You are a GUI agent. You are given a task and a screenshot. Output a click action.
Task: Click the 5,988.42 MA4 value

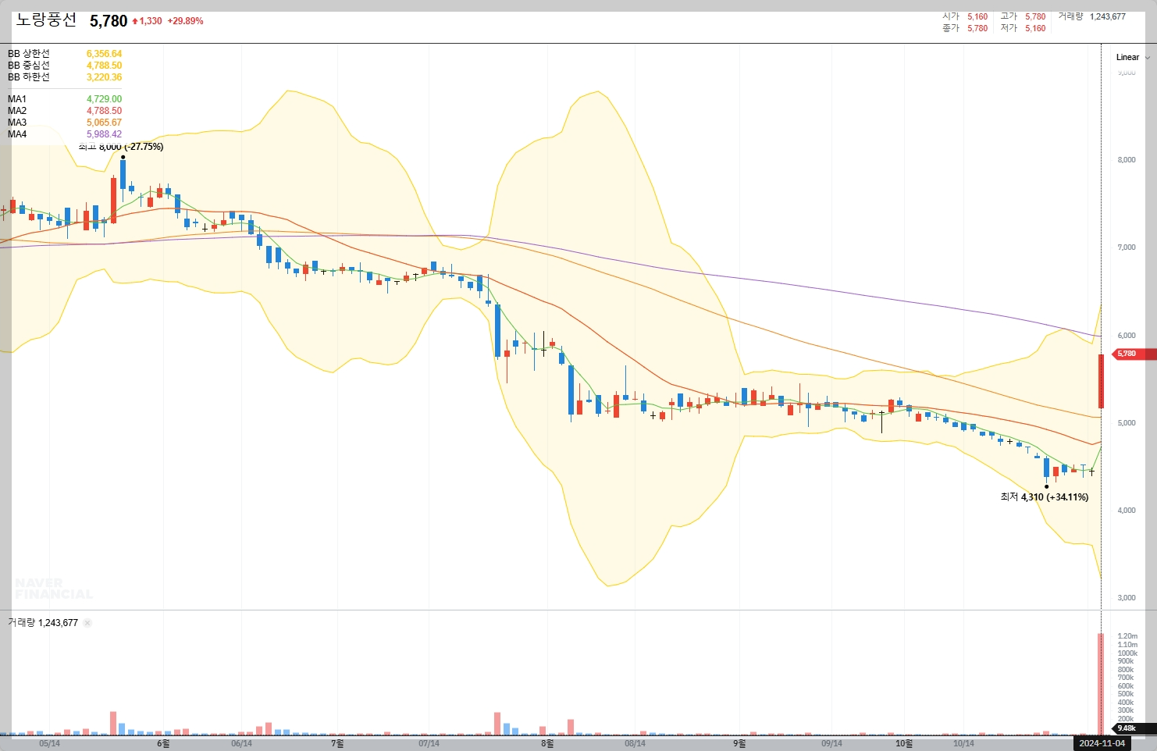[x=104, y=134]
